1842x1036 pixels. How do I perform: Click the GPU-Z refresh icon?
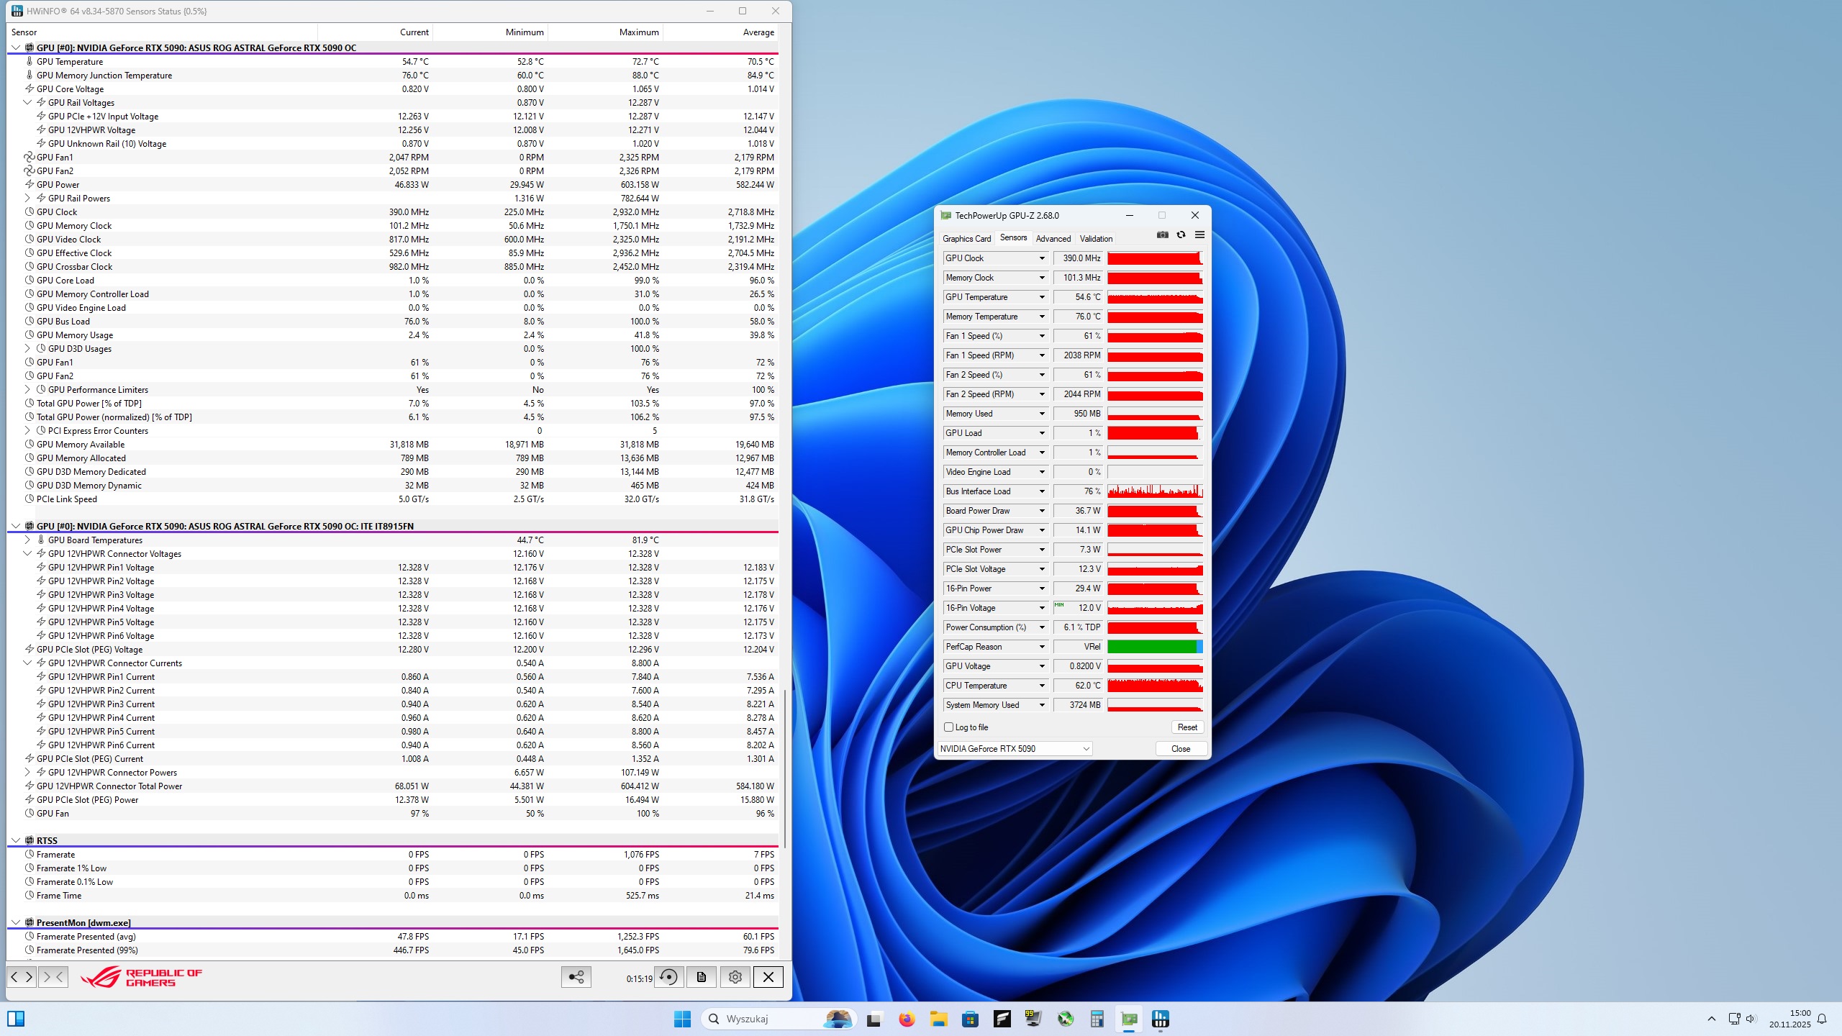pyautogui.click(x=1181, y=235)
